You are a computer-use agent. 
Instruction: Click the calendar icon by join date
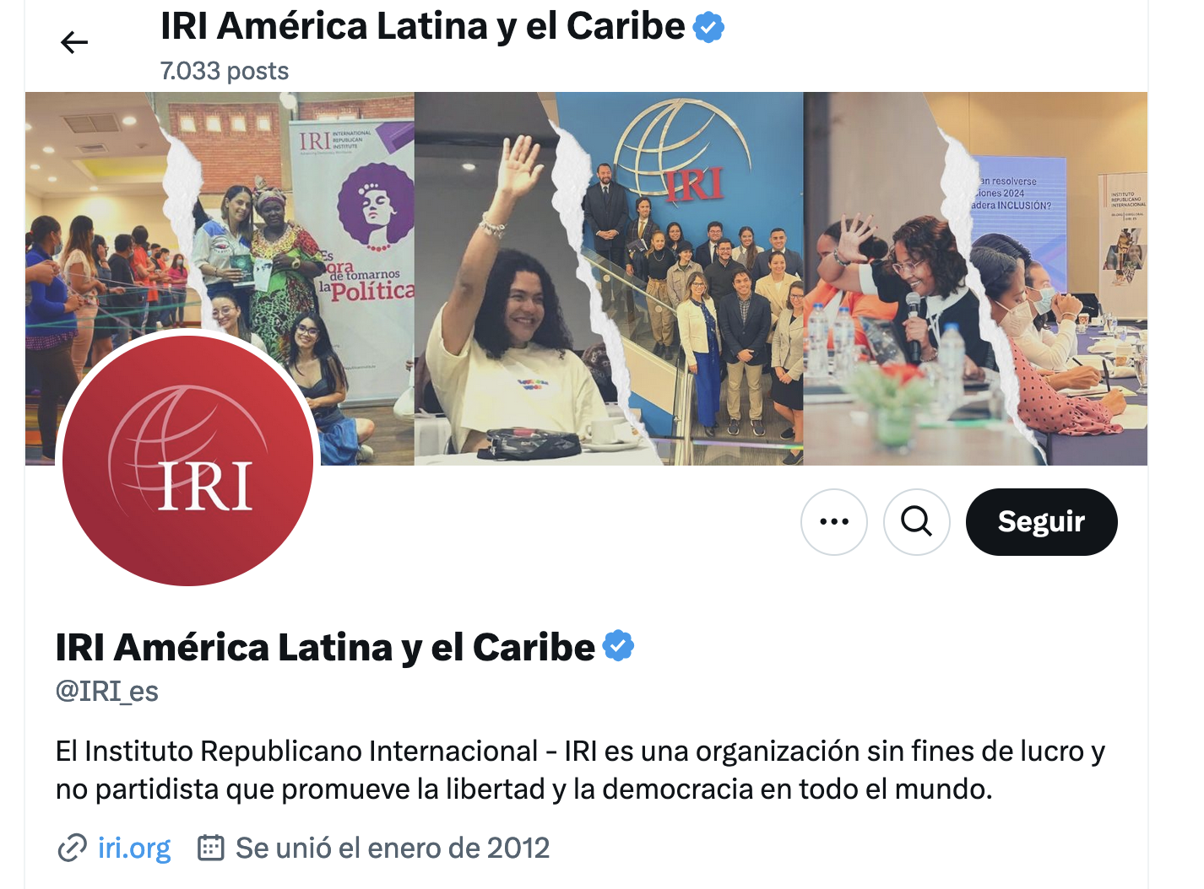click(211, 848)
